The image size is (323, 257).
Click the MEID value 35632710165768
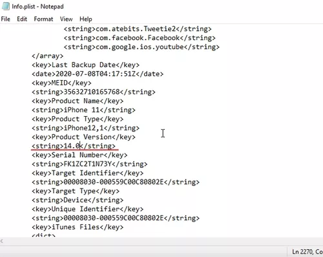pyautogui.click(x=92, y=92)
